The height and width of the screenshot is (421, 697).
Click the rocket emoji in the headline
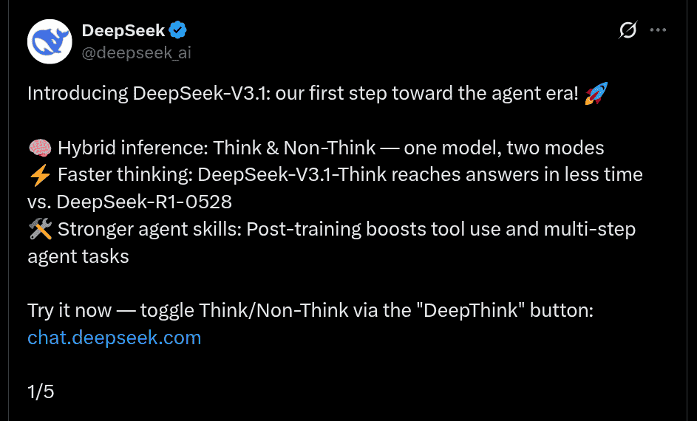[596, 94]
